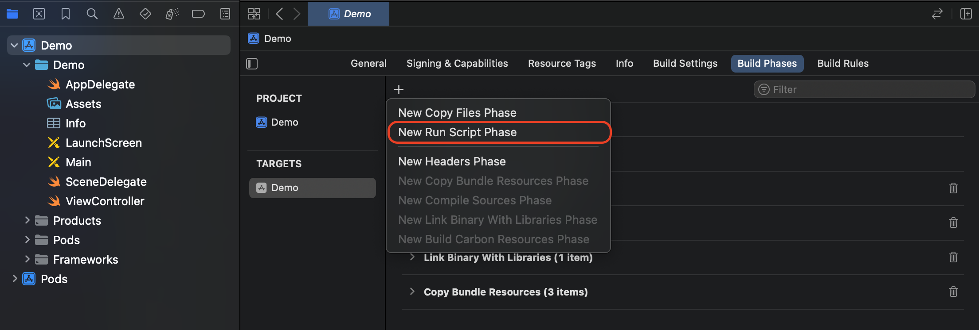Click New Link Binary With Libraries Phase item

click(x=498, y=220)
